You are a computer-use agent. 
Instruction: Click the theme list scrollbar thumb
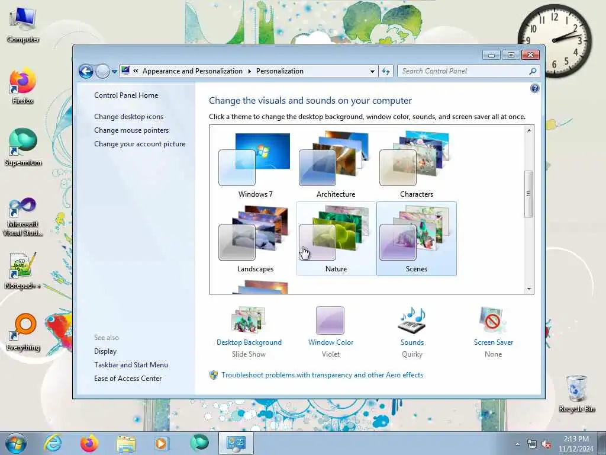point(528,194)
